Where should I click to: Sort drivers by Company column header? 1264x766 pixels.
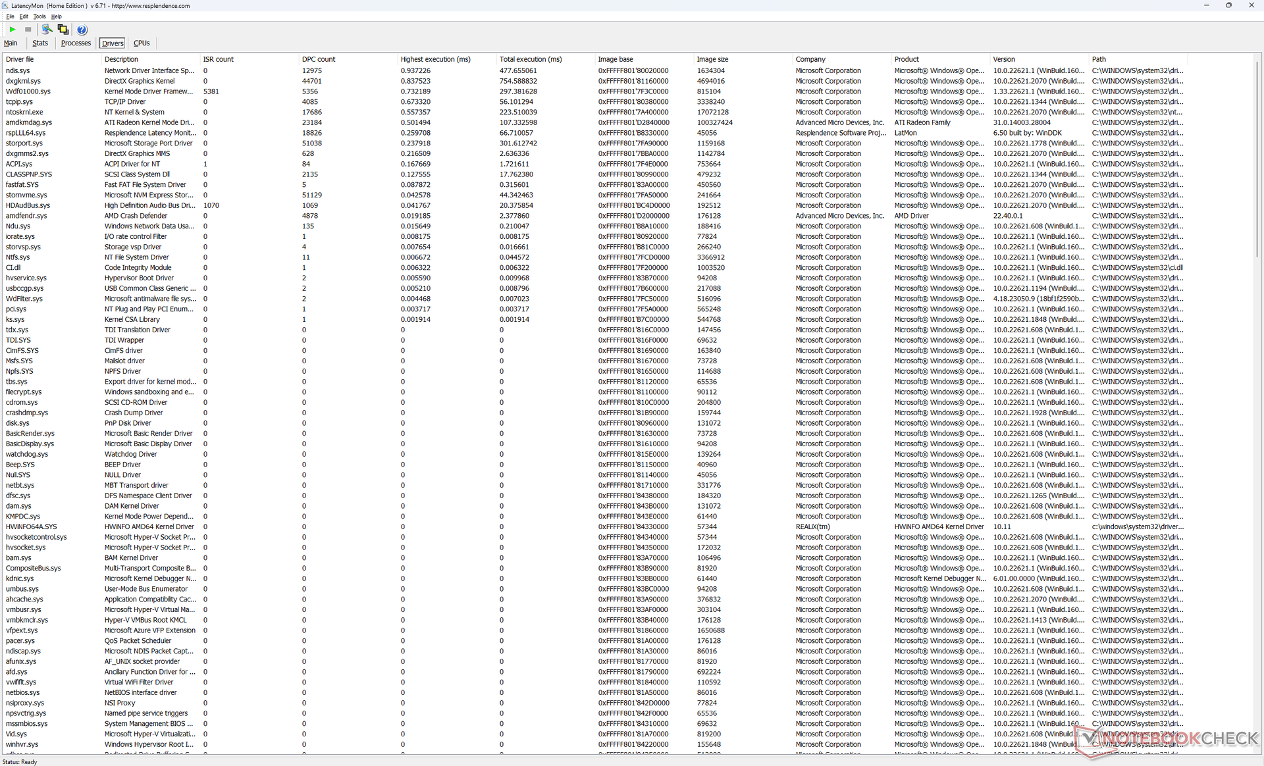(810, 59)
